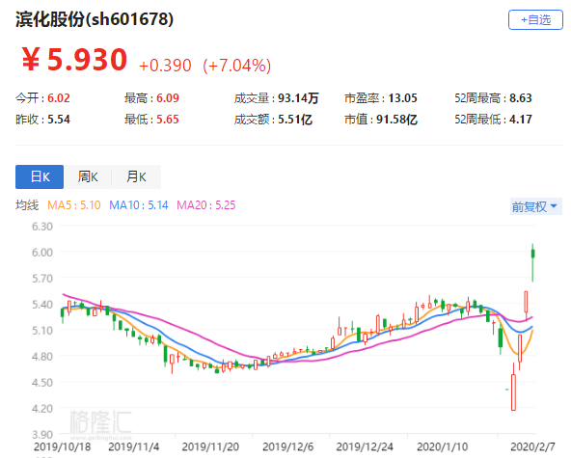Click the 52周最高 value 8.63

(521, 98)
